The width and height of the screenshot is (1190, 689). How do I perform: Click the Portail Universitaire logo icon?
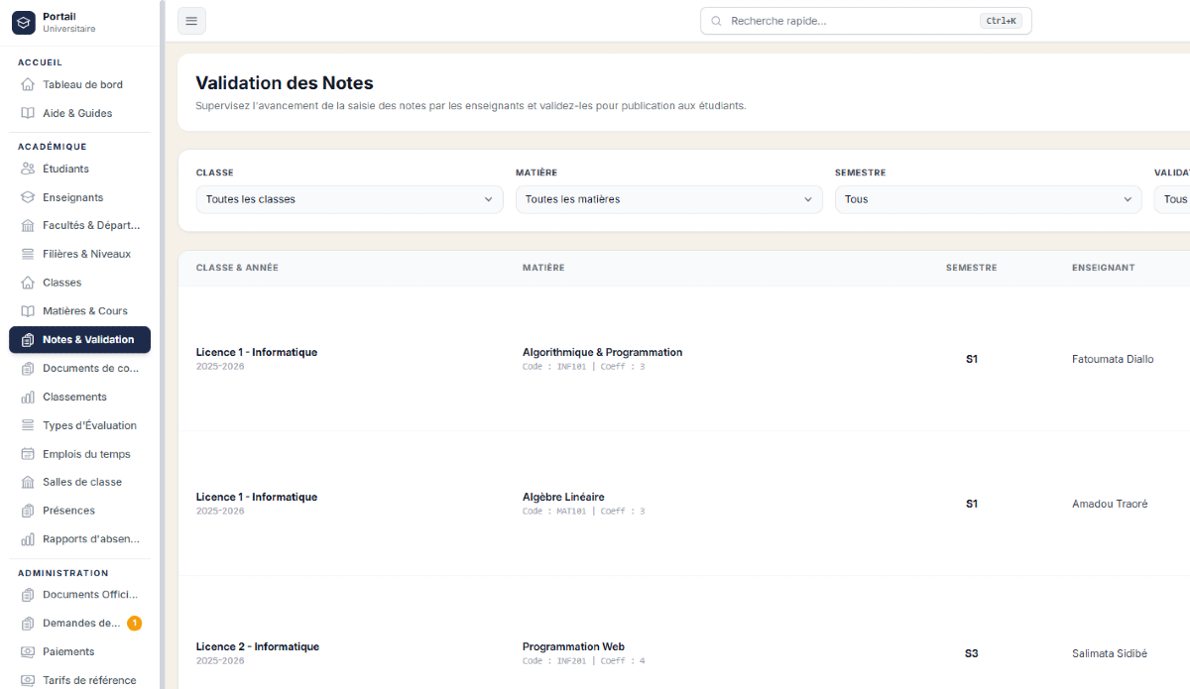click(23, 22)
